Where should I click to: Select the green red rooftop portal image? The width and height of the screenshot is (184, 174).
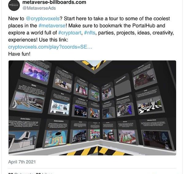tap(127, 137)
